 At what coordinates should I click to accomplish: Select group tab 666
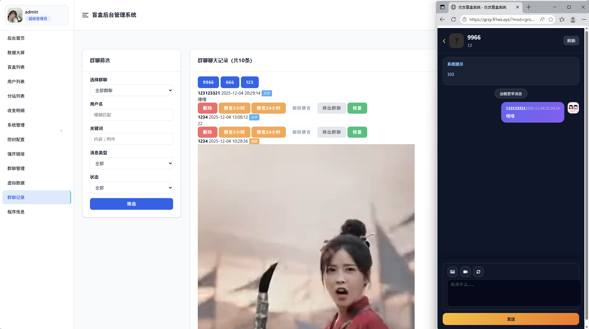click(x=229, y=82)
